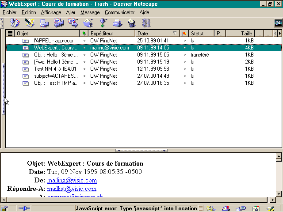Select the 'subject=ACTARES...' message row
283x212 pixels.
(144, 76)
